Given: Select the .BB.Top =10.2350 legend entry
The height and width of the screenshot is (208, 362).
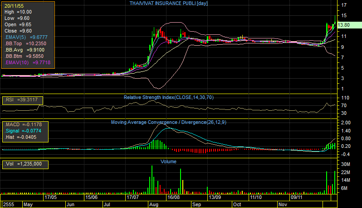Looking at the screenshot, I should click(x=25, y=43).
